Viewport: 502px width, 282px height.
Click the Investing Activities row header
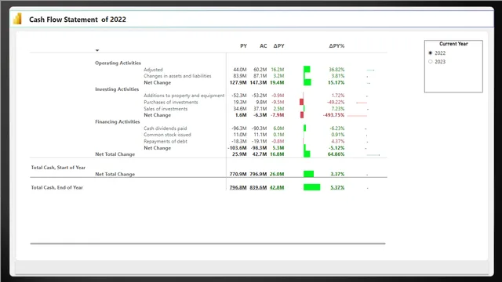[x=117, y=89]
